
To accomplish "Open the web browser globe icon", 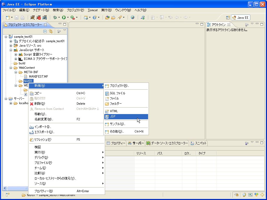I will [132, 17].
